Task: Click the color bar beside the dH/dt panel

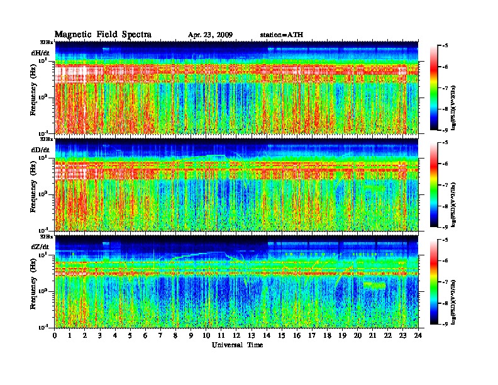Action: tap(434, 88)
